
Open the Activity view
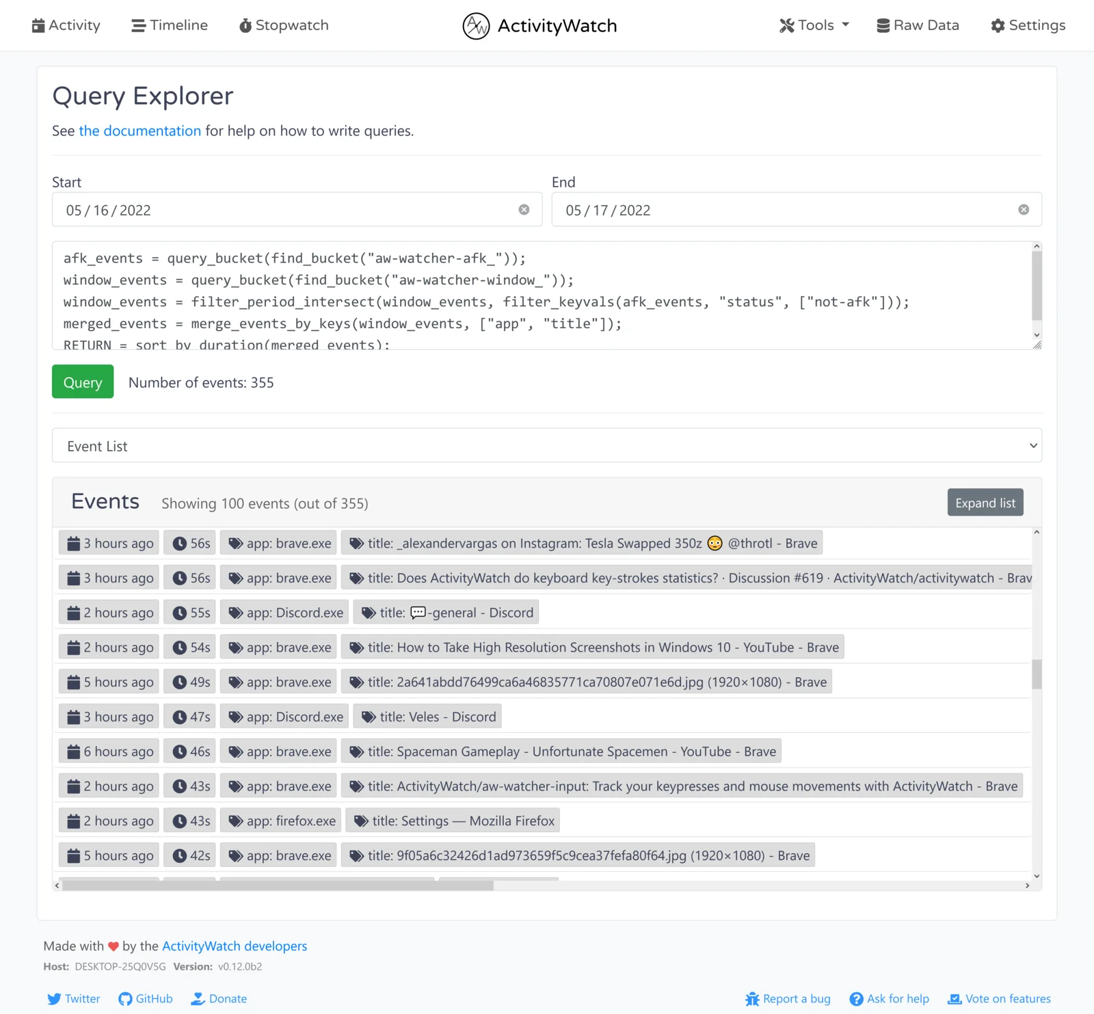point(66,25)
